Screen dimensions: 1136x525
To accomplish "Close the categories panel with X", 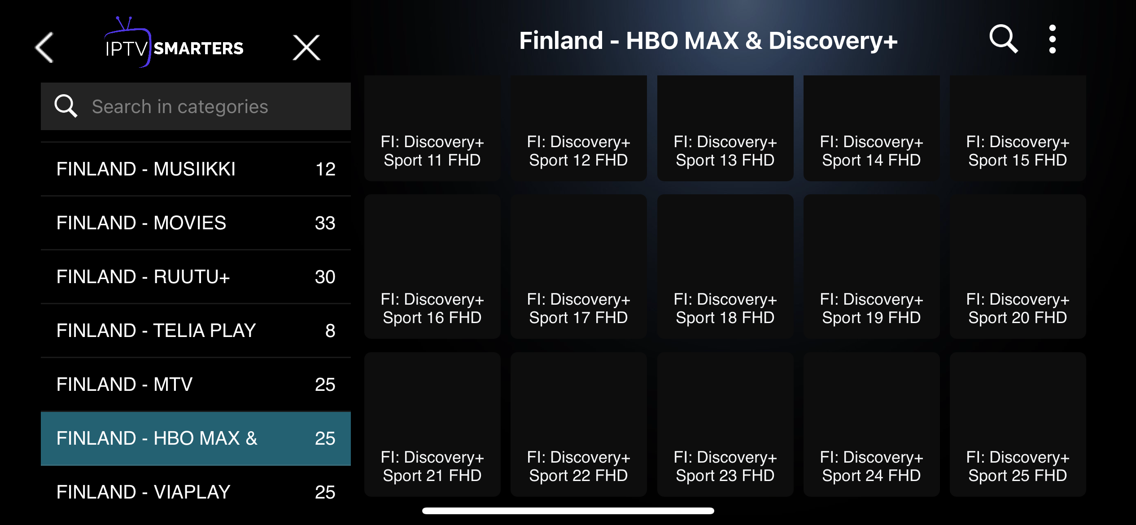I will pos(306,47).
